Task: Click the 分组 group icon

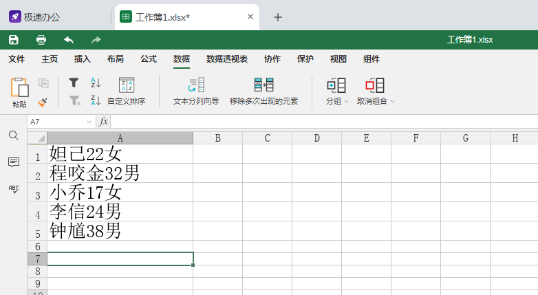Action: click(x=336, y=85)
